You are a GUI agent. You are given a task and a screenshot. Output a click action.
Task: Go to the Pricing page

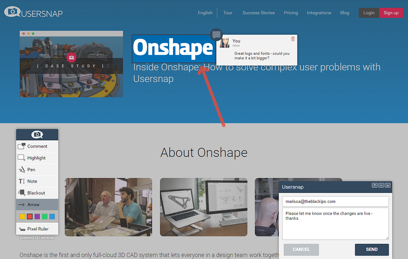pyautogui.click(x=291, y=13)
